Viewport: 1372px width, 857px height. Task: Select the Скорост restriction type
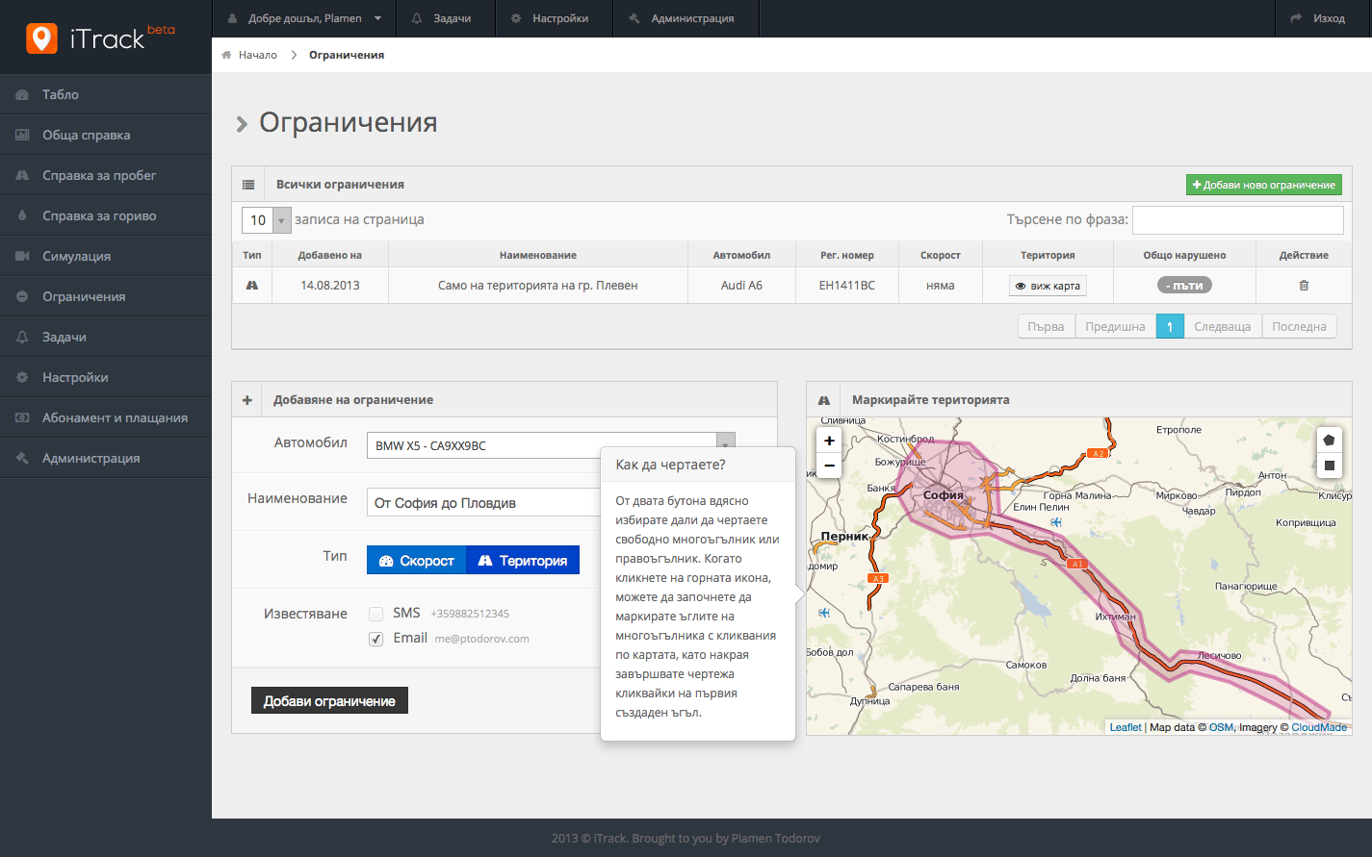417,560
